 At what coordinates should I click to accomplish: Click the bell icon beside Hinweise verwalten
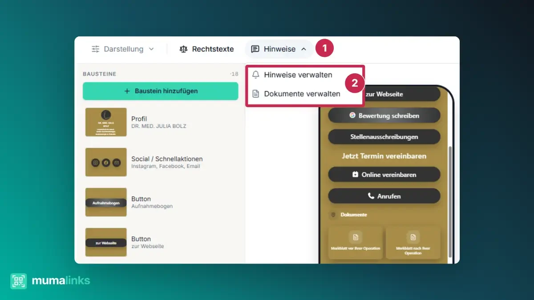[x=255, y=75]
